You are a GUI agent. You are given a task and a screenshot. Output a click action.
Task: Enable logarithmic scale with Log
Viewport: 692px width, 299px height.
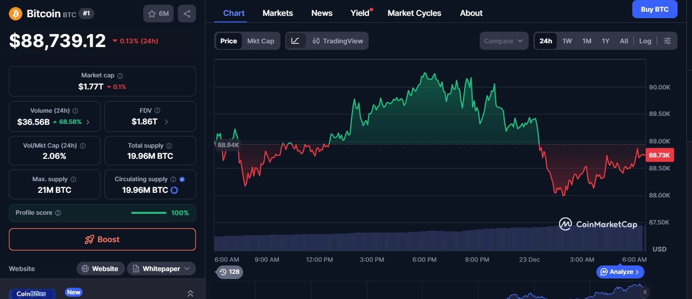(645, 41)
